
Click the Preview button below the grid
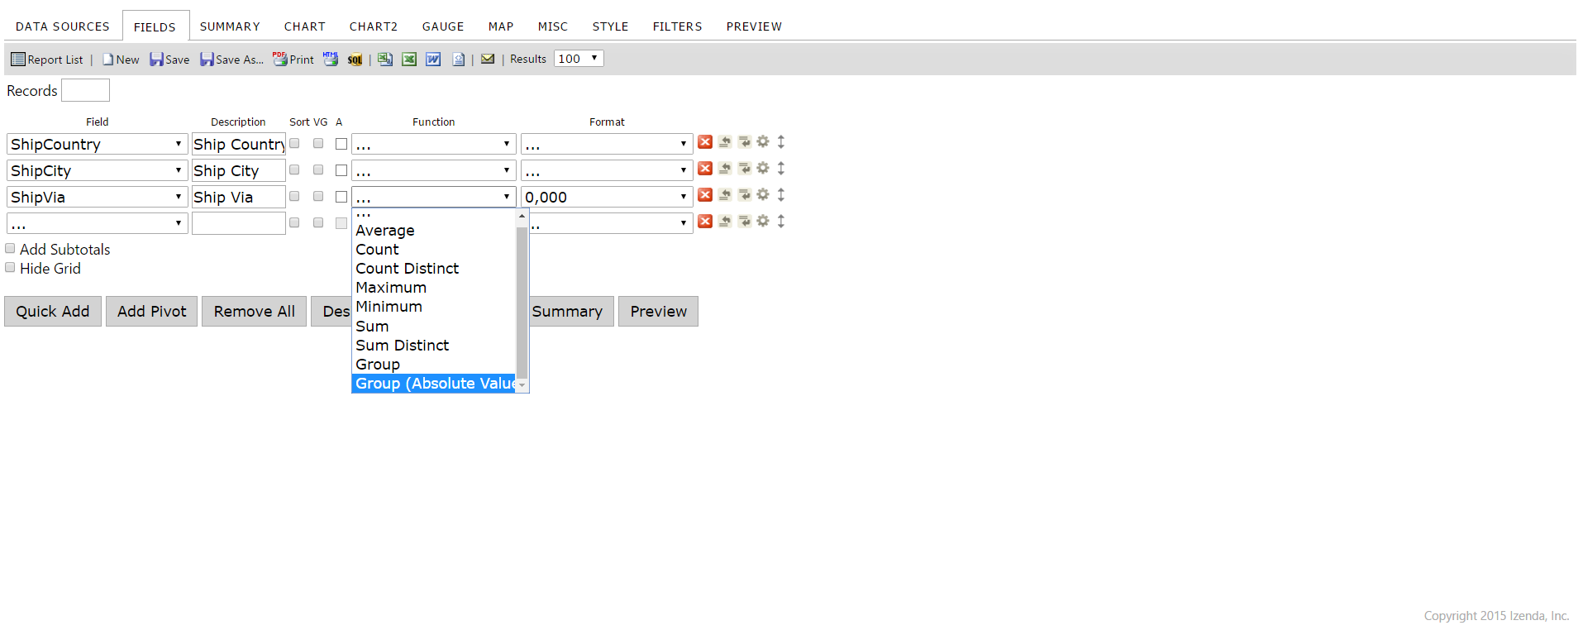[659, 312]
